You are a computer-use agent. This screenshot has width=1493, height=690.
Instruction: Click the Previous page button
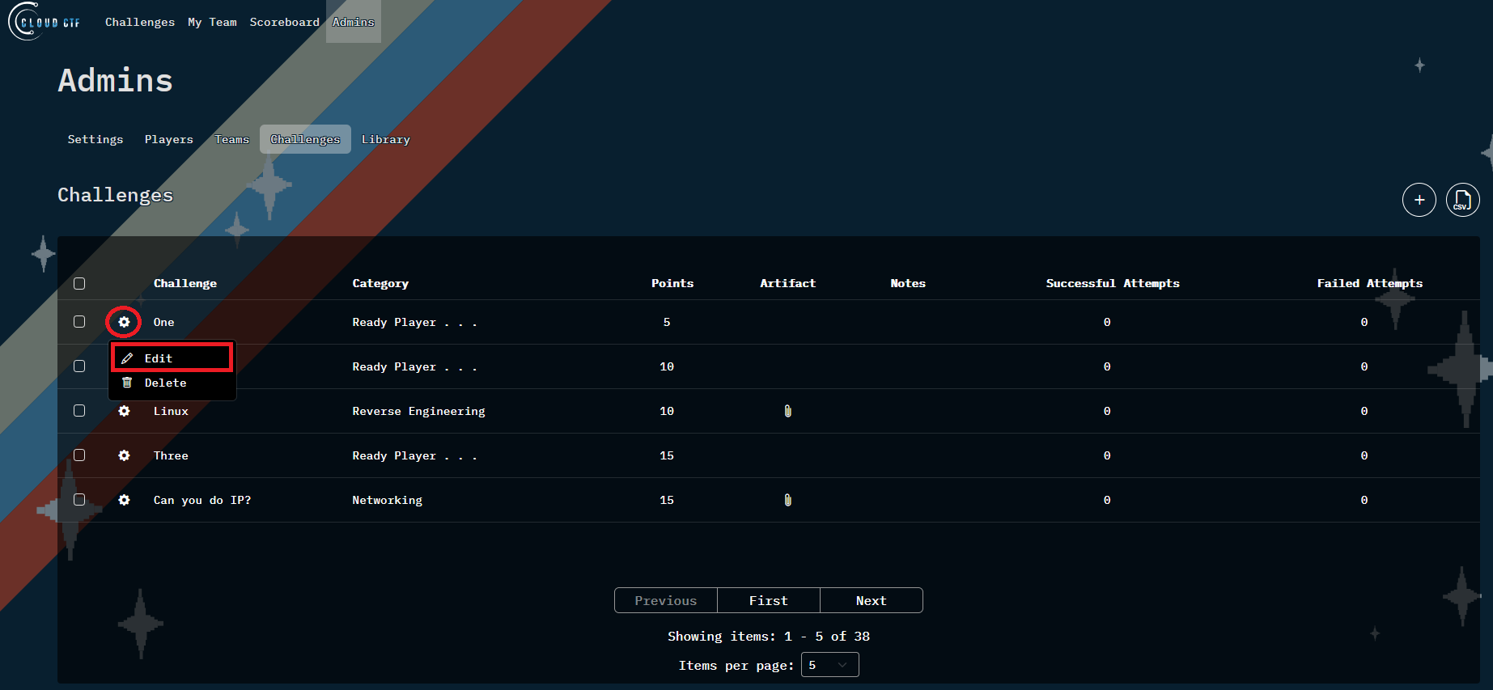click(x=666, y=600)
